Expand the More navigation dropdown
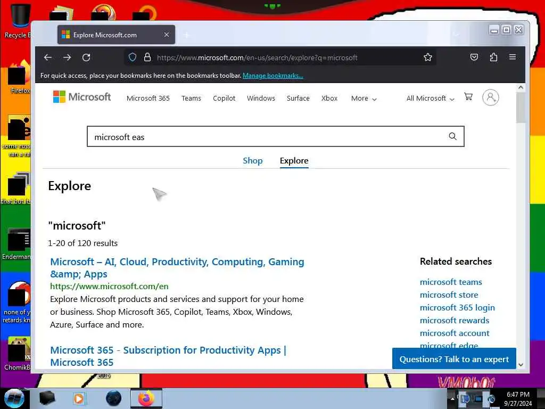The height and width of the screenshot is (409, 545). 364,99
